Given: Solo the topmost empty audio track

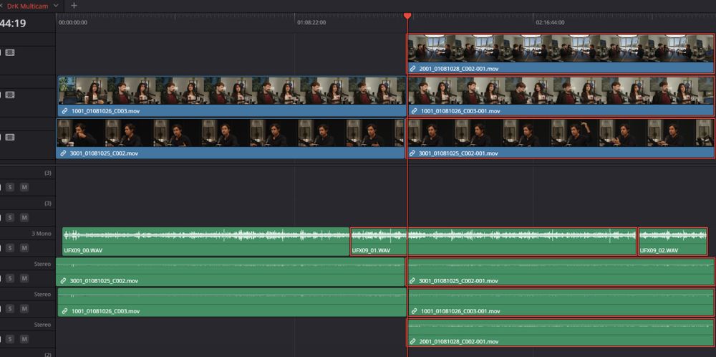Looking at the screenshot, I should (10, 187).
